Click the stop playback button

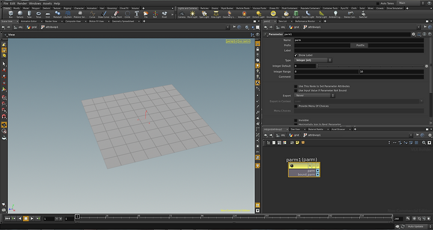click(26, 219)
